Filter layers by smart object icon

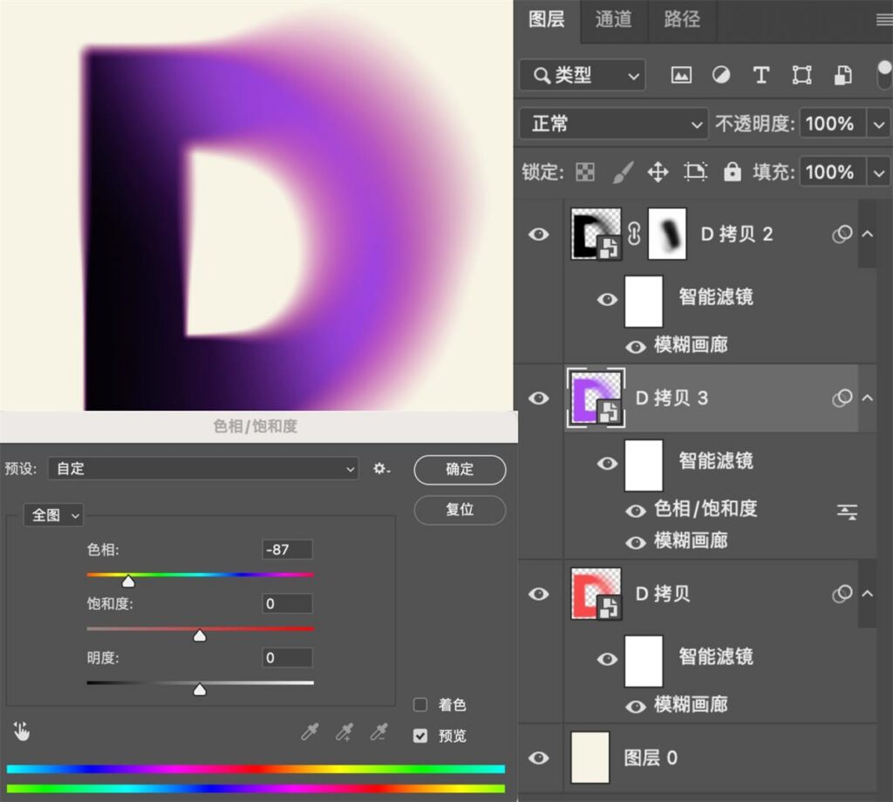coord(843,75)
